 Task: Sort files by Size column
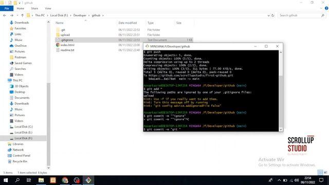coord(179,23)
